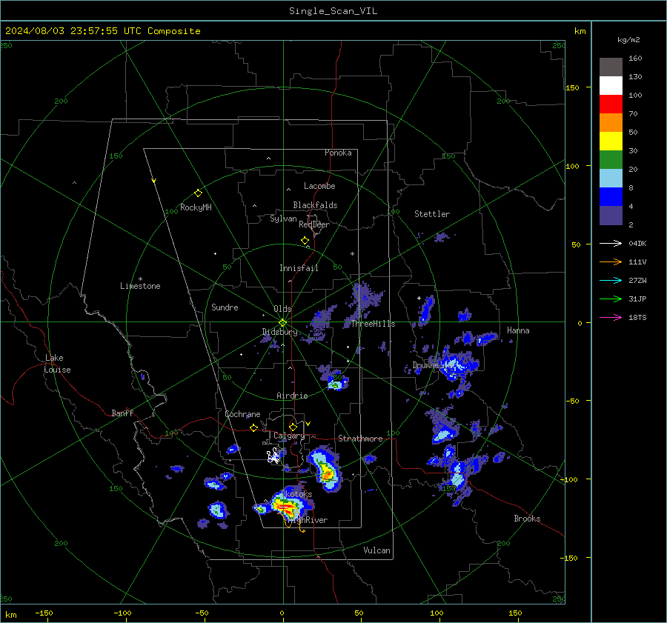The image size is (667, 623).
Task: Click the Didsbury town label
Action: (279, 332)
